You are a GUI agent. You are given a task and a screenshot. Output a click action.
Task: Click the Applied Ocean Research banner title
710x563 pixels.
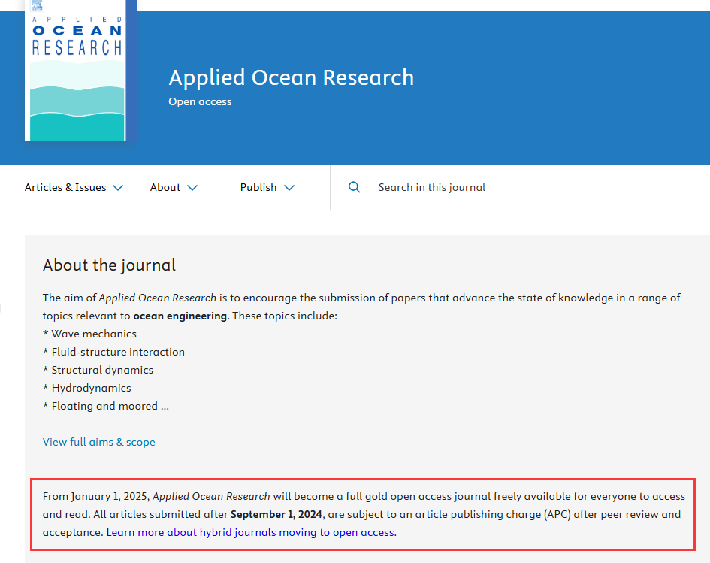click(292, 77)
